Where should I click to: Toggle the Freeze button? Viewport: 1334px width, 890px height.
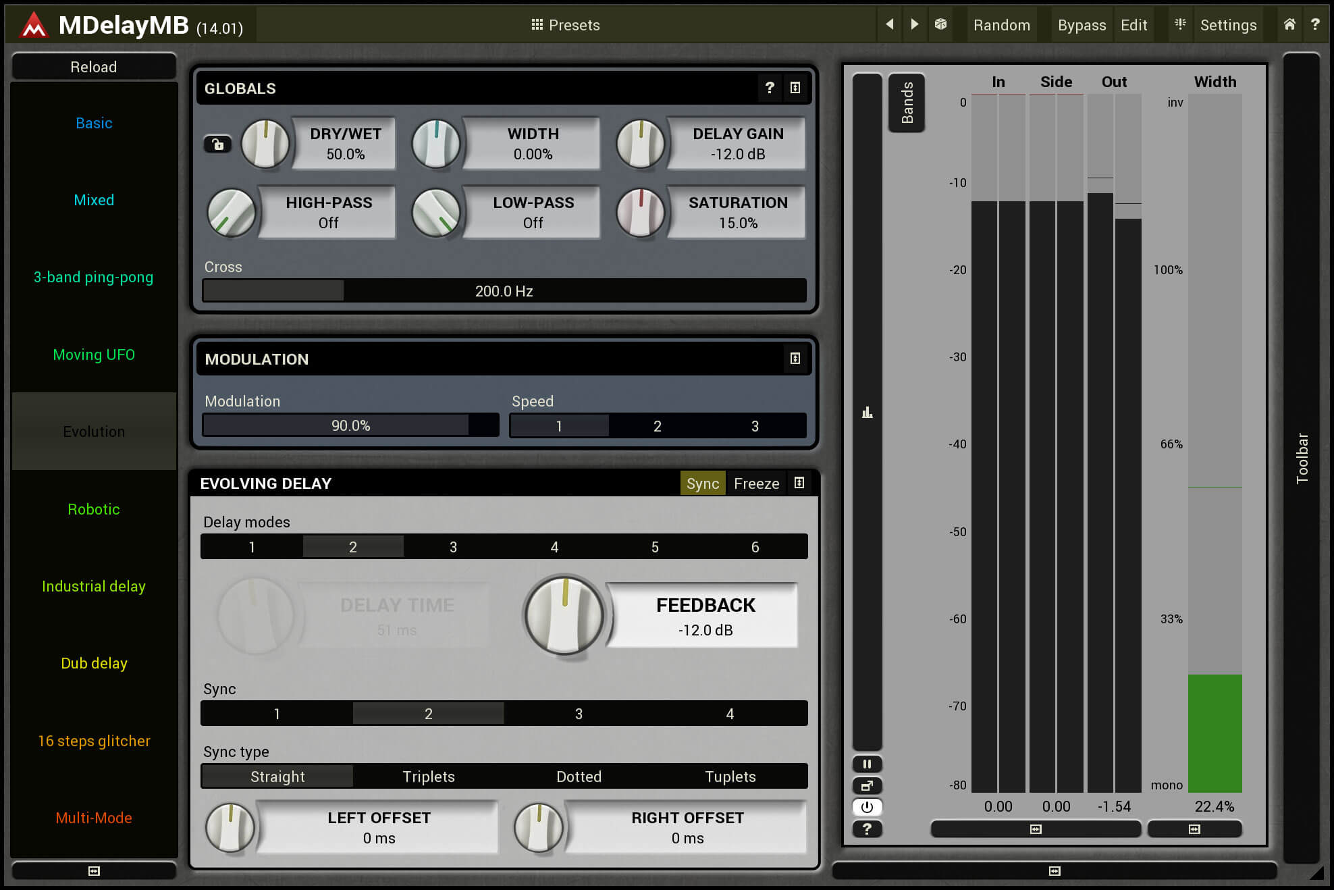tap(756, 483)
